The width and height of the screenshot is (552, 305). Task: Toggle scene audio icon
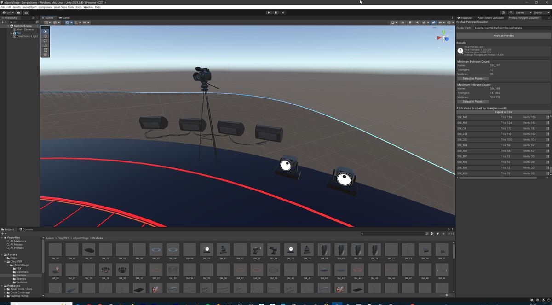[418, 22]
